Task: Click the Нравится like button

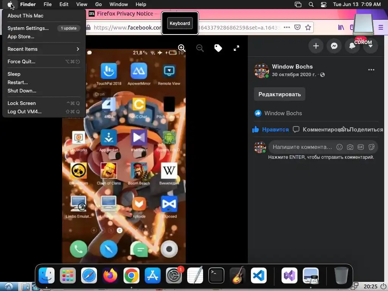Action: coord(271,130)
